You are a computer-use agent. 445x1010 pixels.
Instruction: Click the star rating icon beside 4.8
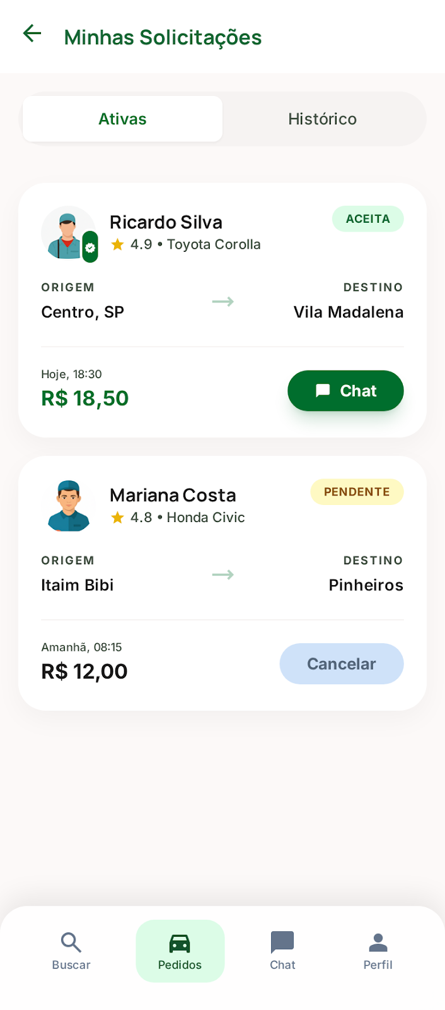point(118,516)
